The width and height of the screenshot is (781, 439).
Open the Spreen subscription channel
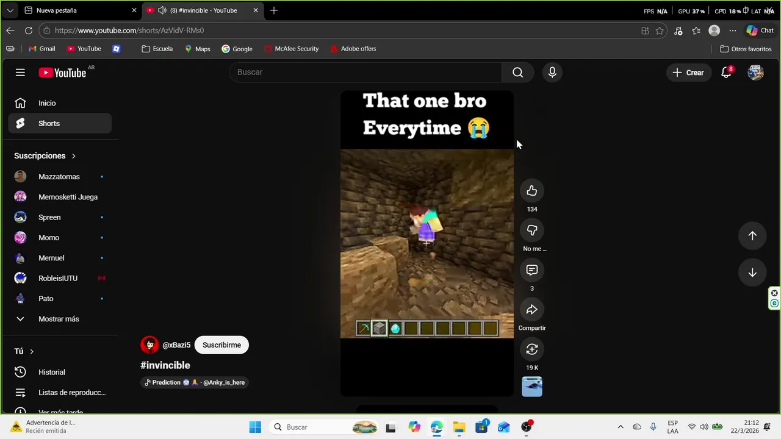tap(60, 217)
